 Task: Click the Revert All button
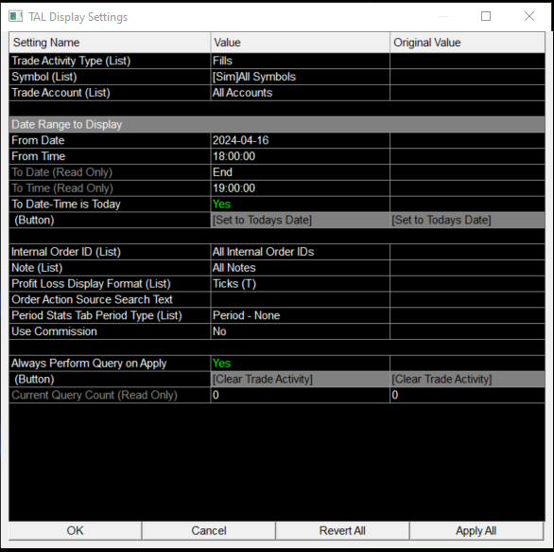(342, 531)
